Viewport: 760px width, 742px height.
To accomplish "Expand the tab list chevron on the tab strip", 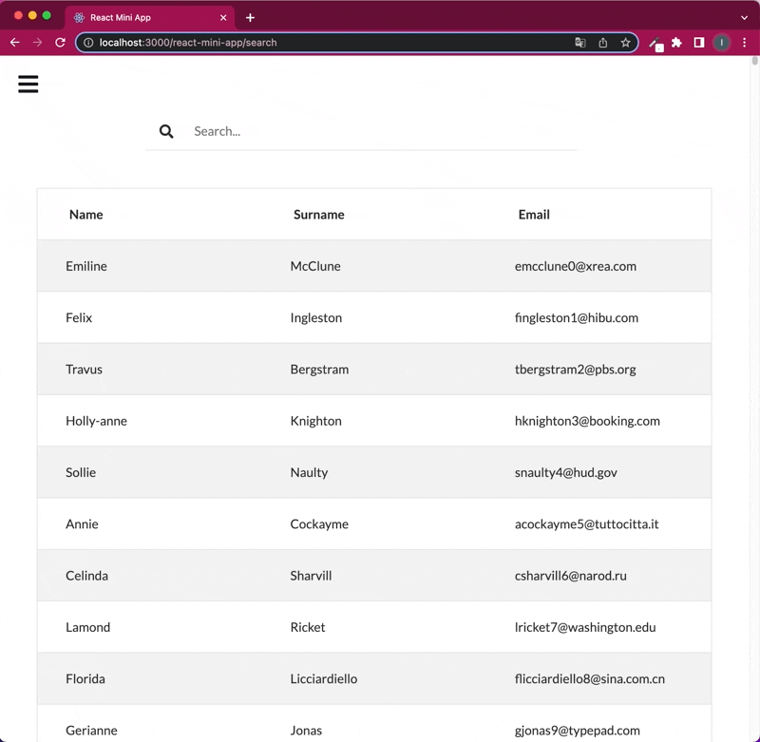I will click(745, 16).
